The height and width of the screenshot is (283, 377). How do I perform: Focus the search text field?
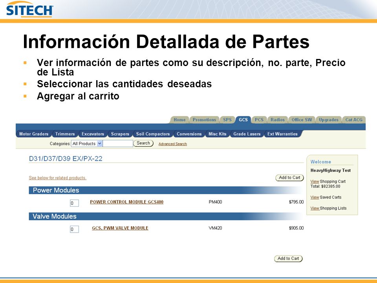(x=118, y=144)
